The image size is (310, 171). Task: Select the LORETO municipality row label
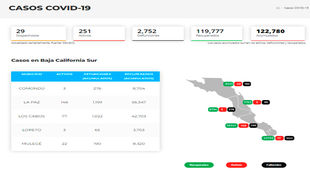pos(32,130)
